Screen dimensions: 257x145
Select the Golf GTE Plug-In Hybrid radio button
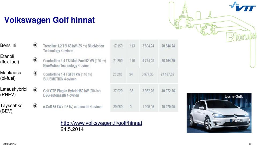35,90
